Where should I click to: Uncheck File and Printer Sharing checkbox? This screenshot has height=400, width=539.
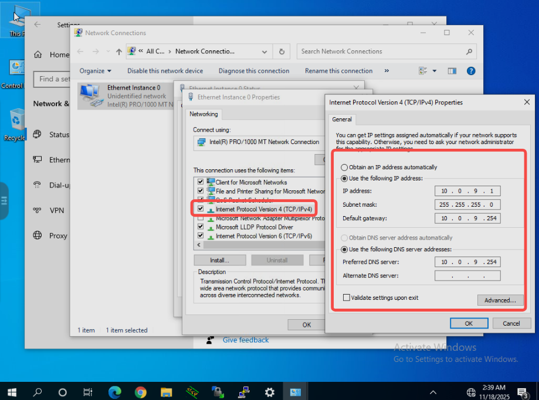[201, 190]
